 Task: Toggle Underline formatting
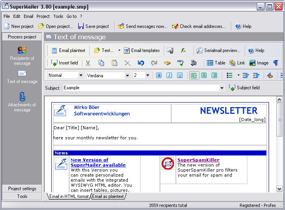(180, 75)
